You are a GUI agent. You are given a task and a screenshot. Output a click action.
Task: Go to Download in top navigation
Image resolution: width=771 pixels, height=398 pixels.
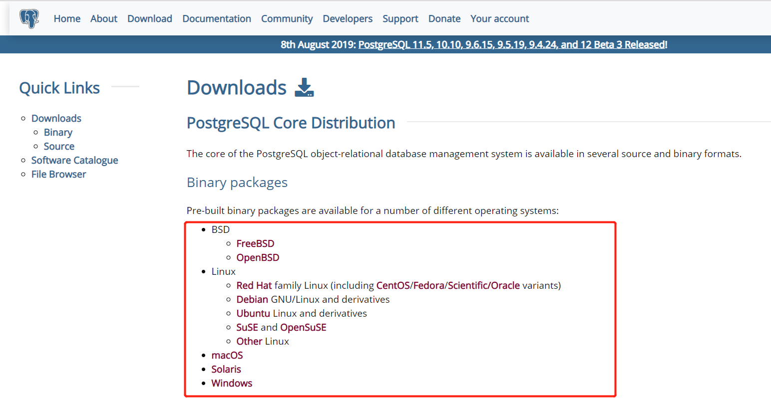click(150, 18)
